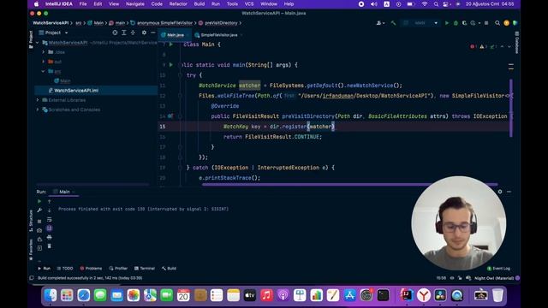Toggle soft-wrap in the Run console
Image resolution: width=548 pixels, height=308 pixels.
coord(50,219)
